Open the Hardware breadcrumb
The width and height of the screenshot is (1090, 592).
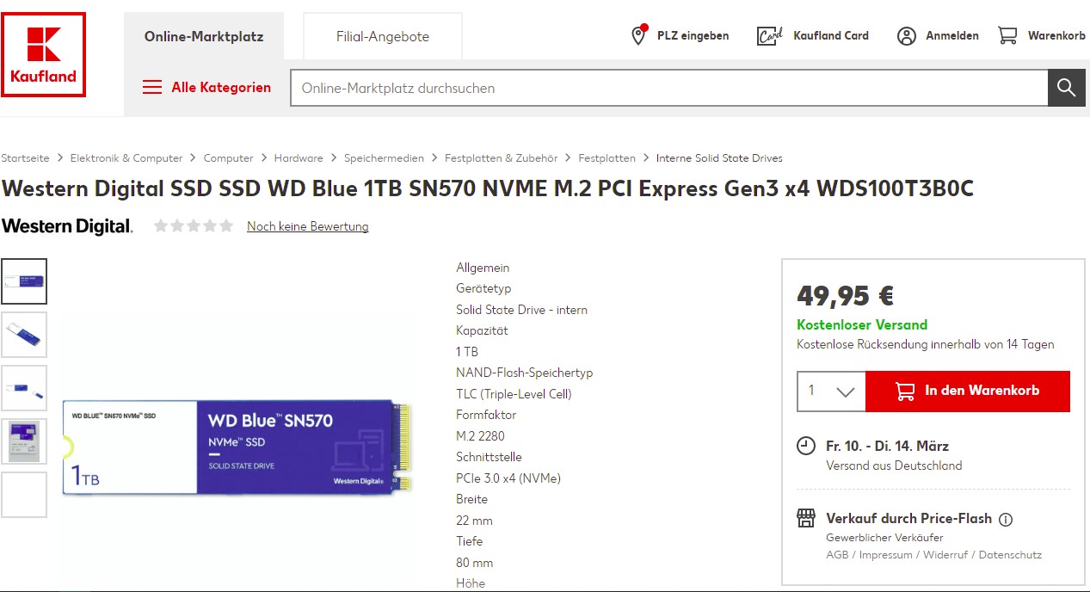(299, 158)
